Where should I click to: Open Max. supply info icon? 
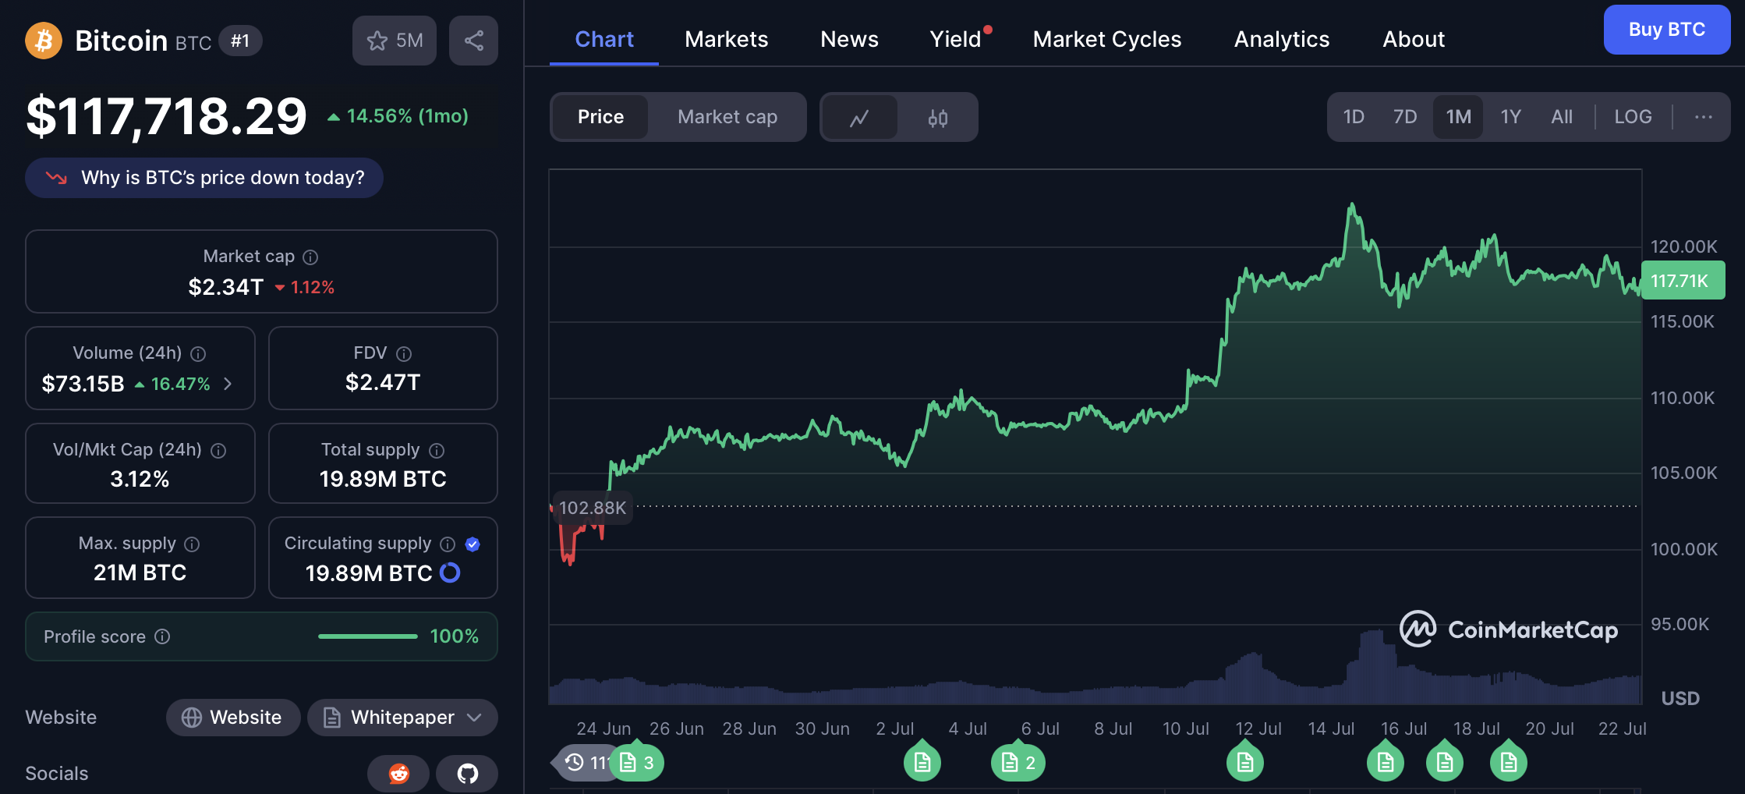point(192,544)
